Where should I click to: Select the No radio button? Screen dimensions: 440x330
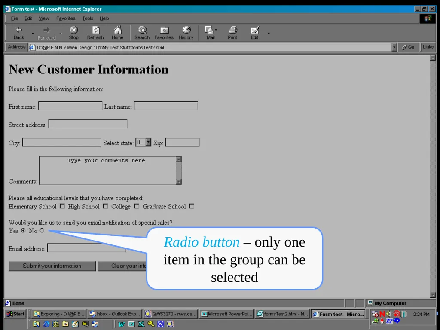(x=42, y=230)
